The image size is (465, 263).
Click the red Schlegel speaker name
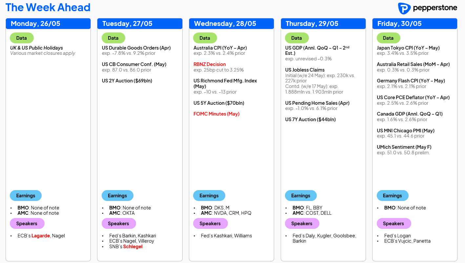[133, 246]
